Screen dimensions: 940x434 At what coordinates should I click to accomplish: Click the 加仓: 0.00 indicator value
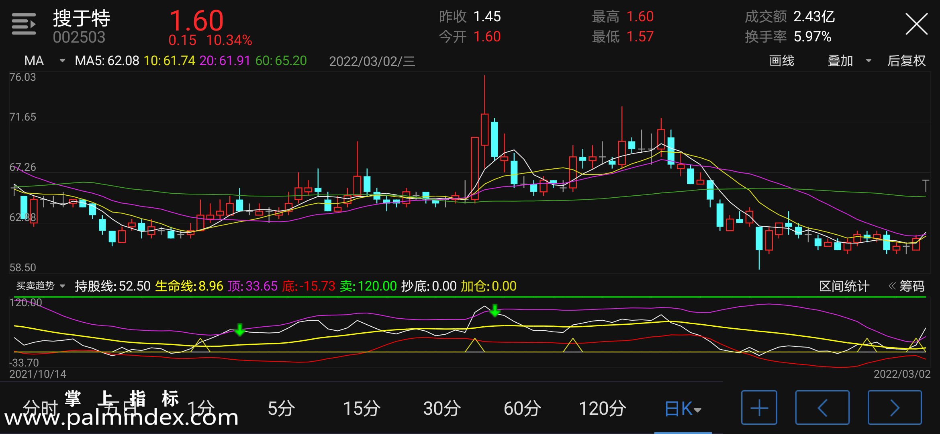pyautogui.click(x=488, y=286)
